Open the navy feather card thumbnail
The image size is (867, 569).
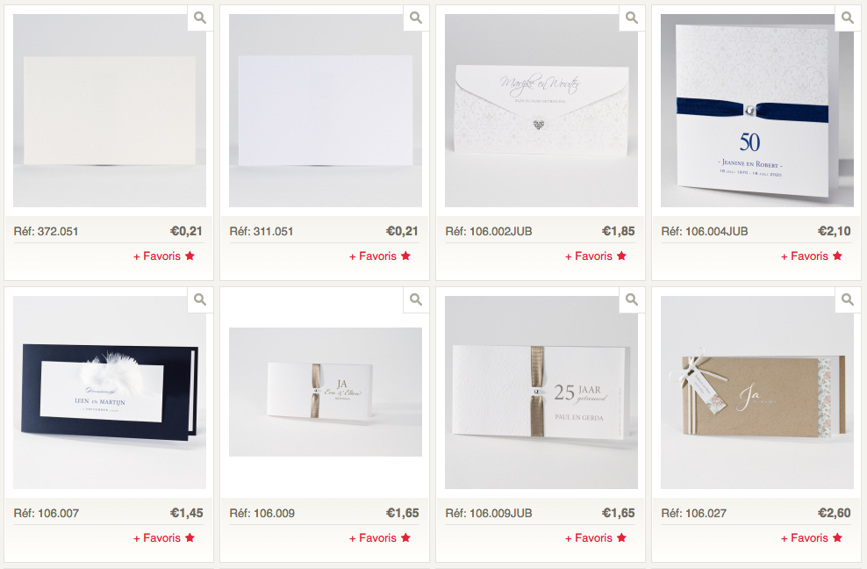point(110,393)
